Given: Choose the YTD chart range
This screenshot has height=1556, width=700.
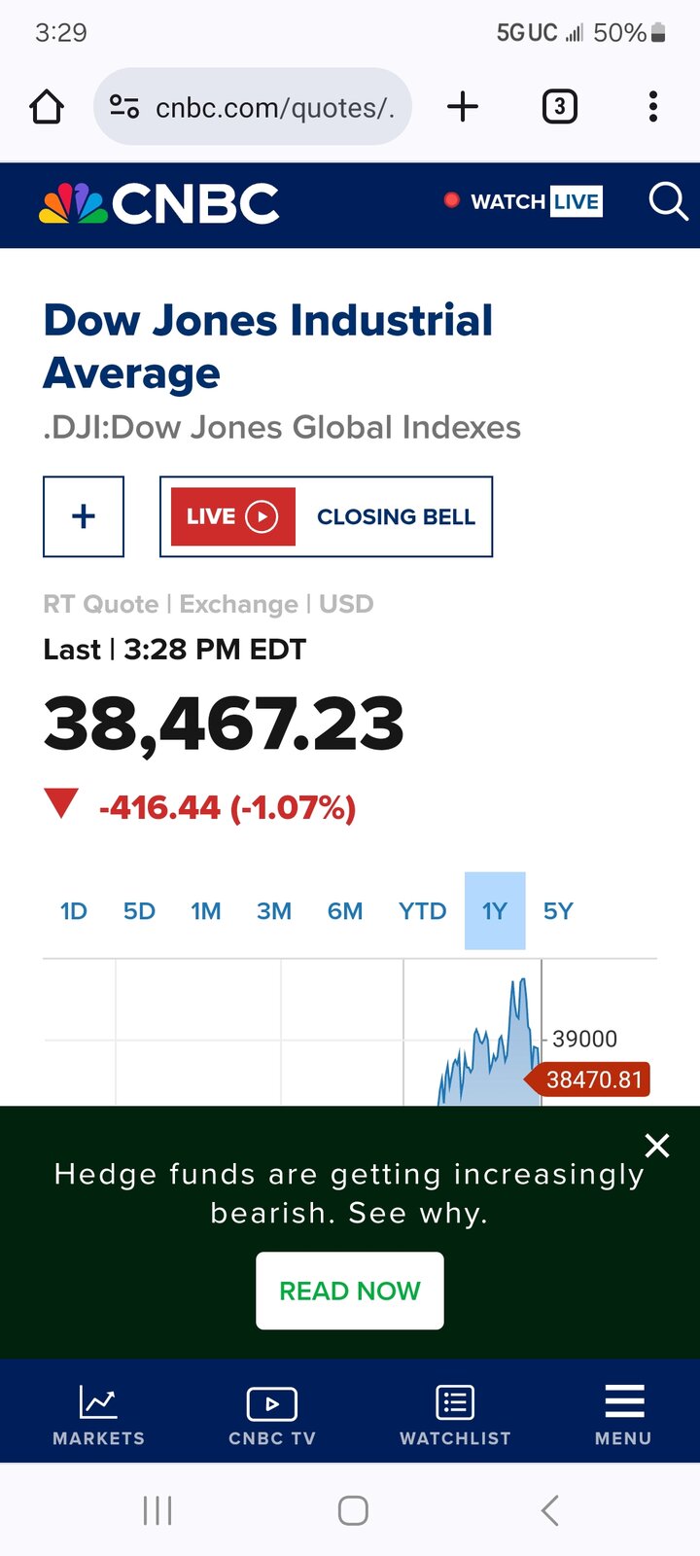Looking at the screenshot, I should pos(422,911).
